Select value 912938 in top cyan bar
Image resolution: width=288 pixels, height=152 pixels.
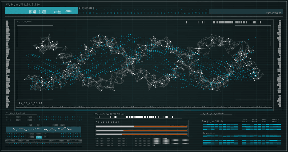click(x=43, y=11)
